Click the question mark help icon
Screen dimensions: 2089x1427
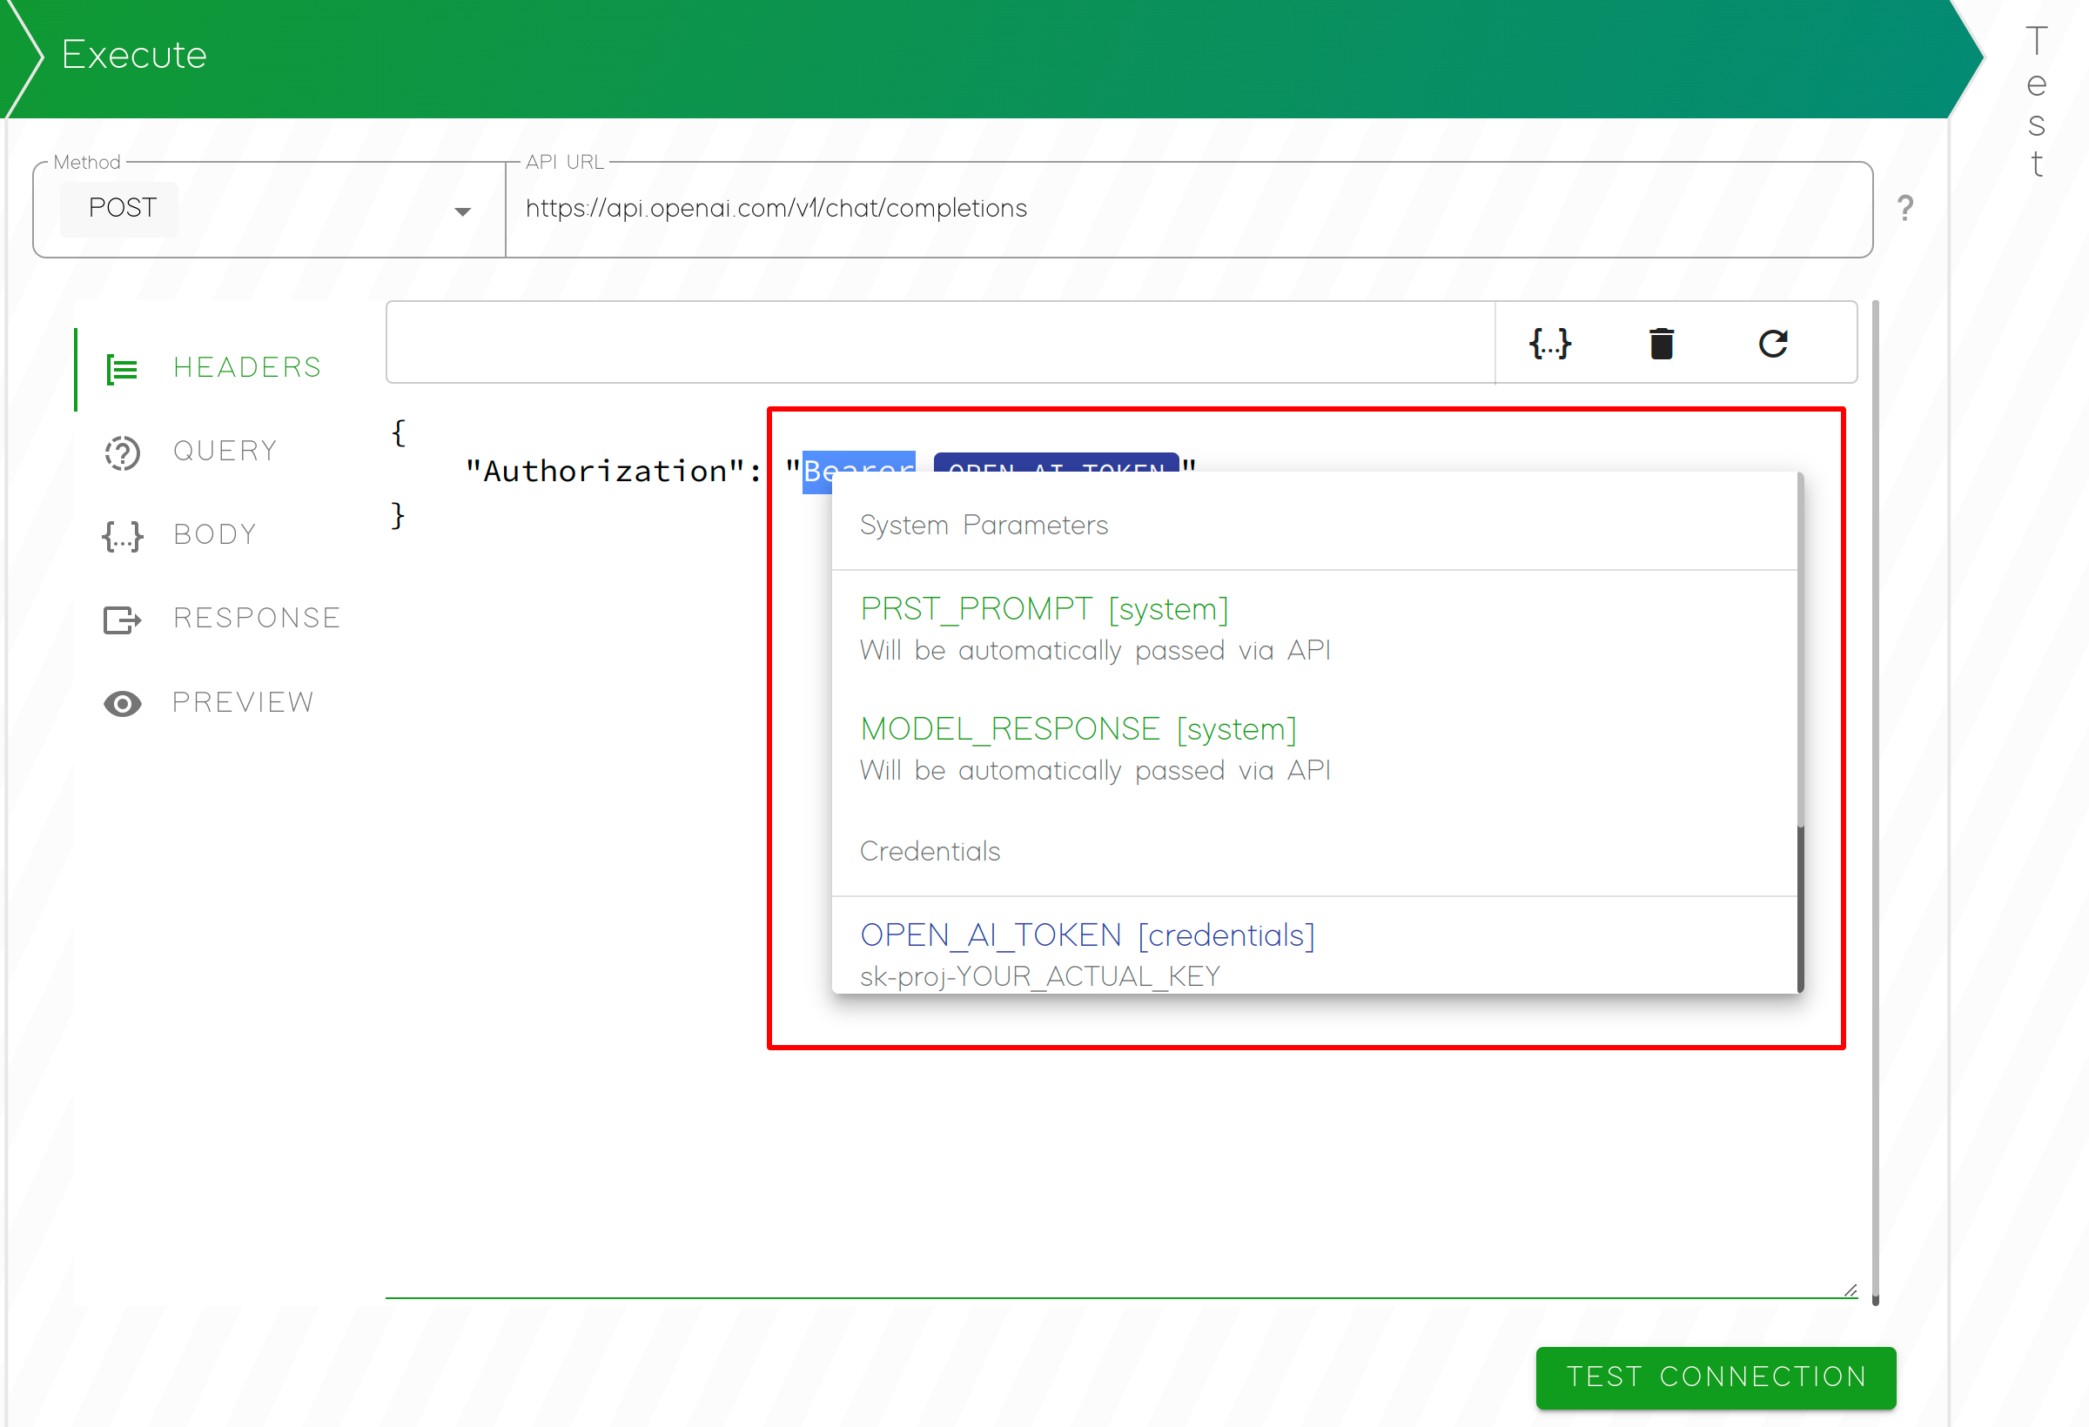[1904, 209]
